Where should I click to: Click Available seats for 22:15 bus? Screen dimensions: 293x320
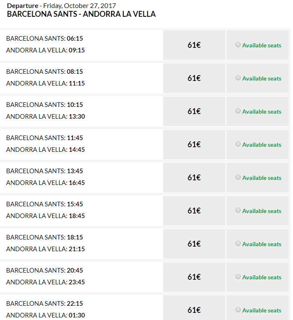click(x=262, y=310)
